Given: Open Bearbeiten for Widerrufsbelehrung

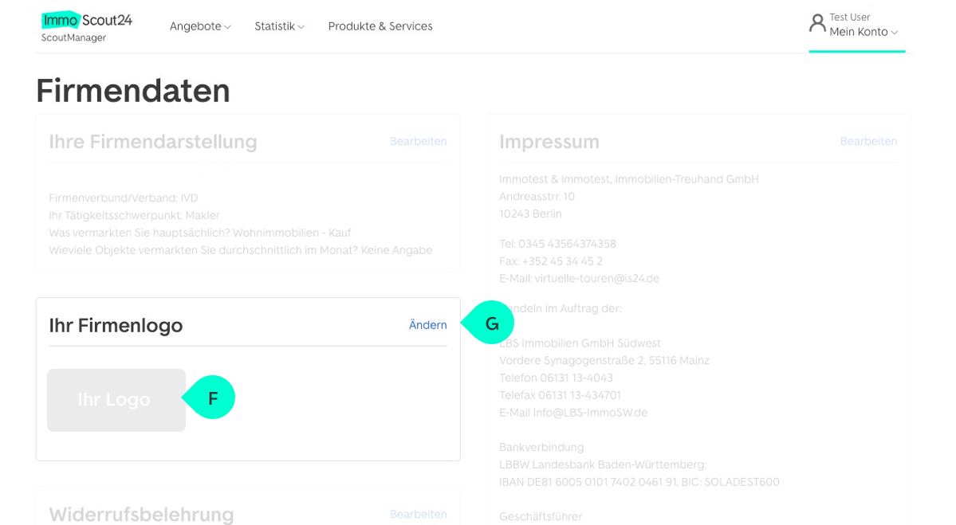Looking at the screenshot, I should pos(418,514).
